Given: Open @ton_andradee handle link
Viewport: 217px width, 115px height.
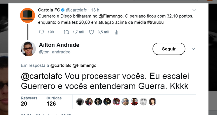Looking at the screenshot, I should click(x=55, y=52).
